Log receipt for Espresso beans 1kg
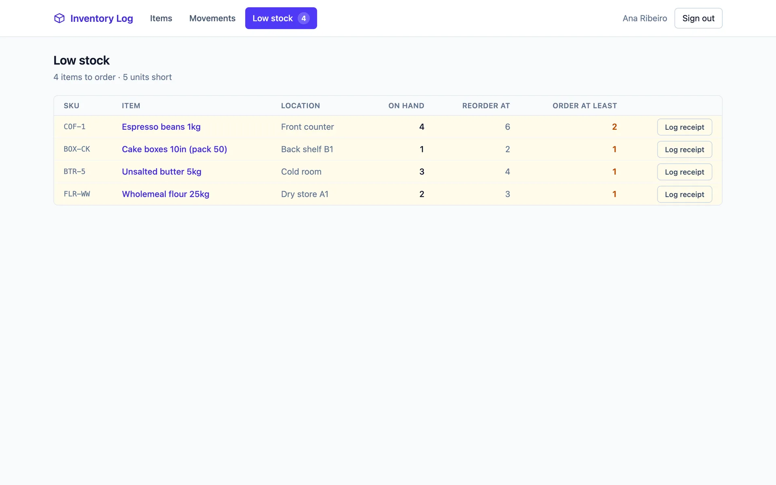The width and height of the screenshot is (776, 485). (684, 127)
